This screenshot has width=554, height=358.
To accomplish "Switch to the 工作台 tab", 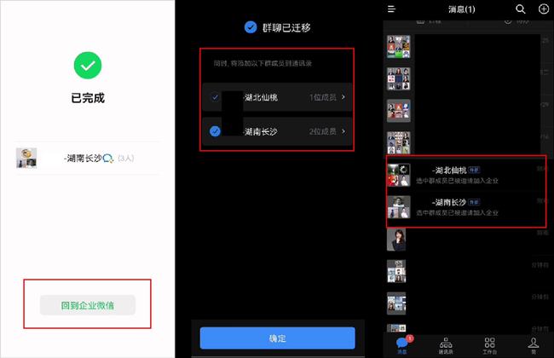I will coord(490,345).
